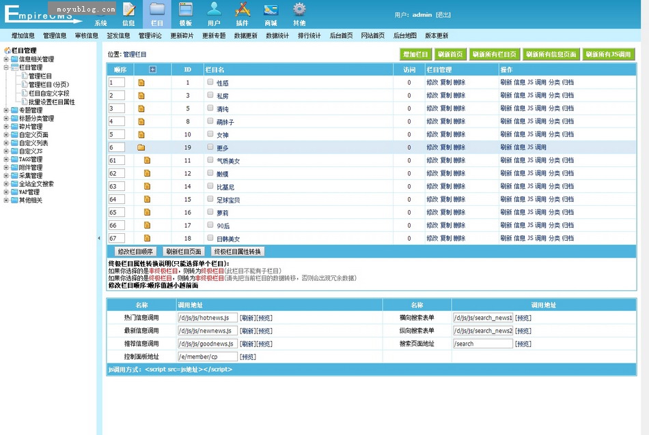Check the 足球宝贝 column checkbox
Screen dimensions: 649x435
(x=210, y=199)
